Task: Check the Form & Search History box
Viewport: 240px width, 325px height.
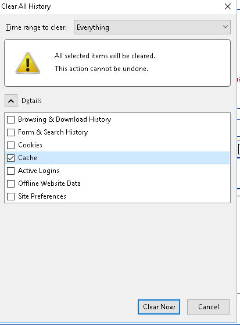Action: 10,132
